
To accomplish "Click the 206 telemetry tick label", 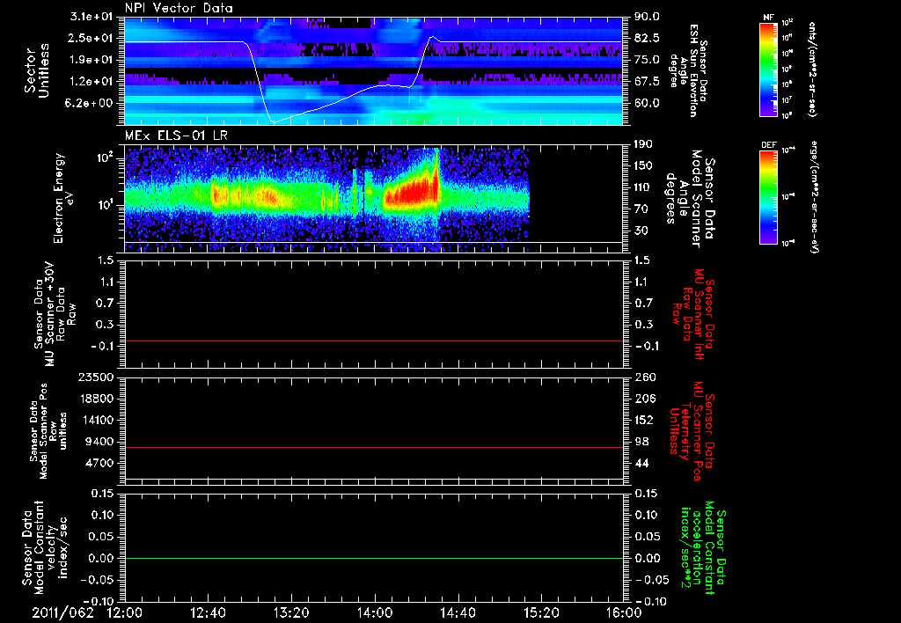I will (645, 399).
